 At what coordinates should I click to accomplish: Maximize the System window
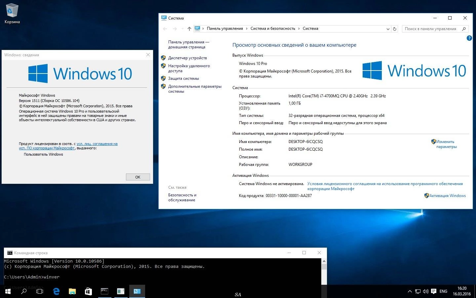point(450,18)
